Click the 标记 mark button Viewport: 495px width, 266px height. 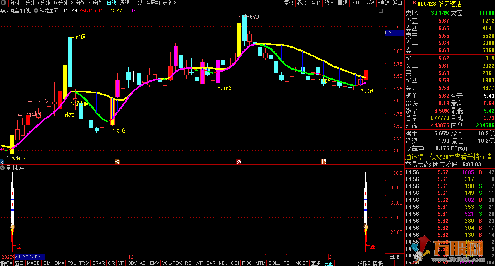pyautogui.click(x=370, y=3)
